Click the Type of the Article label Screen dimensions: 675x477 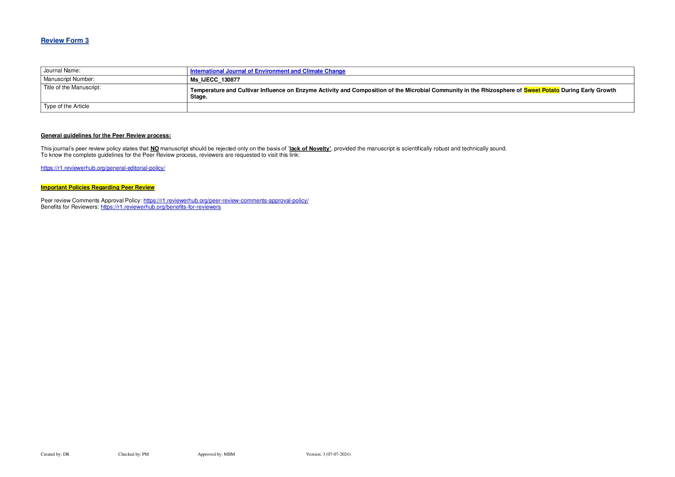[66, 106]
